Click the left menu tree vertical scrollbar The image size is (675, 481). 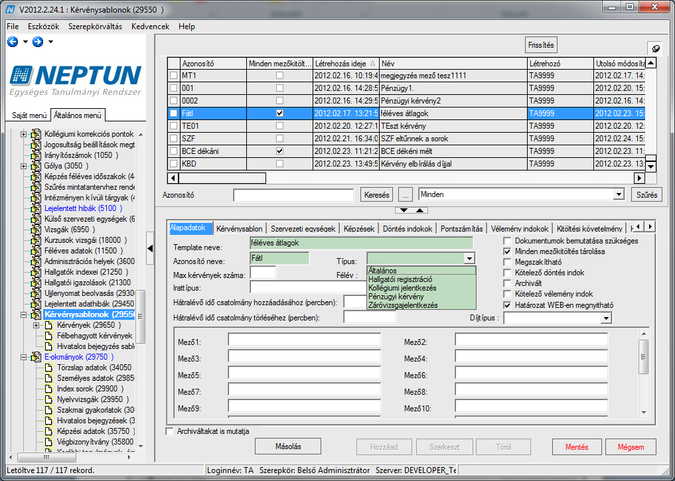tap(141, 316)
